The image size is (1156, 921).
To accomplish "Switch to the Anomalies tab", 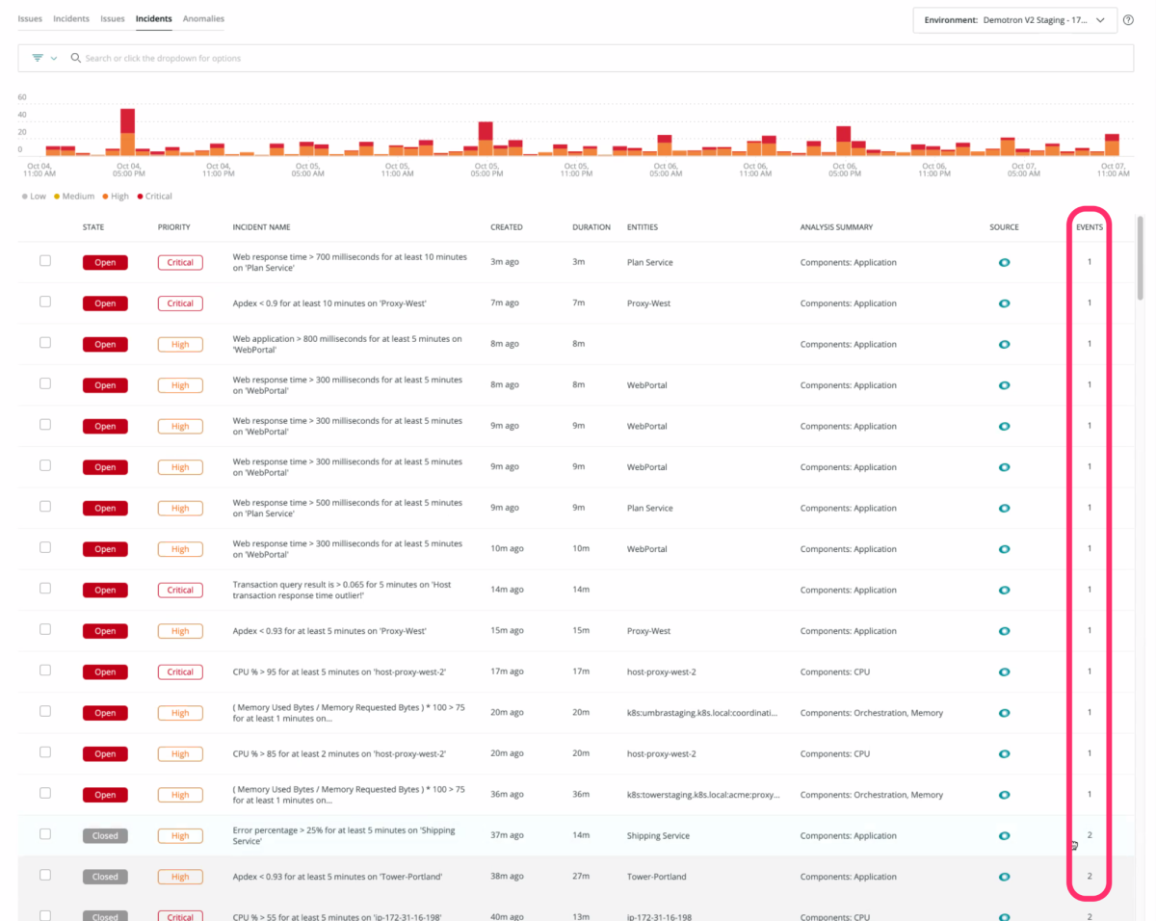I will [203, 18].
